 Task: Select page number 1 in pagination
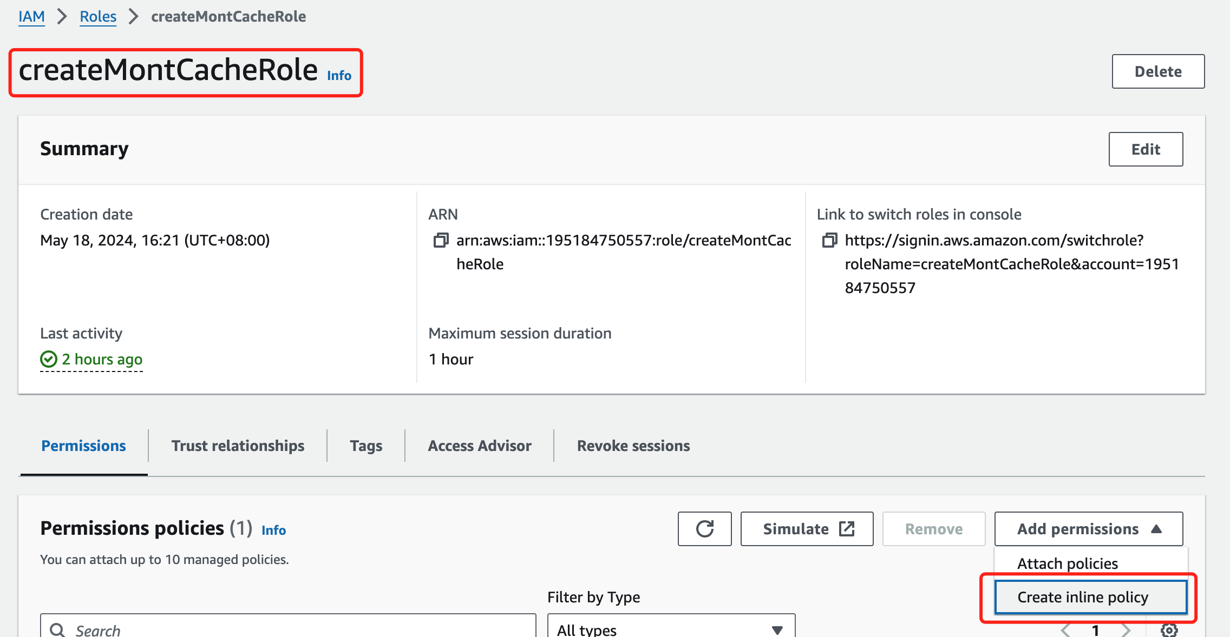pos(1096,630)
